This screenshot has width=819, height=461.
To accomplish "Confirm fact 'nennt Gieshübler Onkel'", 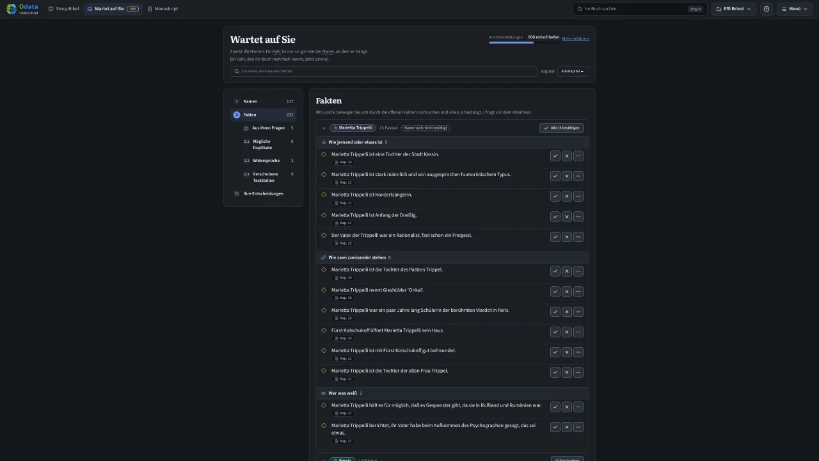I will point(555,291).
